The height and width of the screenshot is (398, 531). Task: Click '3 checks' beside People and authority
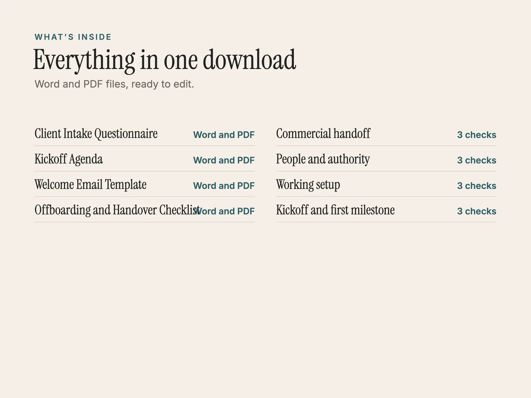pos(477,160)
